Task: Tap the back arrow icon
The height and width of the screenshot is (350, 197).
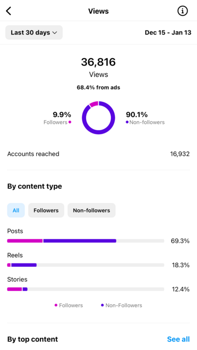Action: (9, 11)
